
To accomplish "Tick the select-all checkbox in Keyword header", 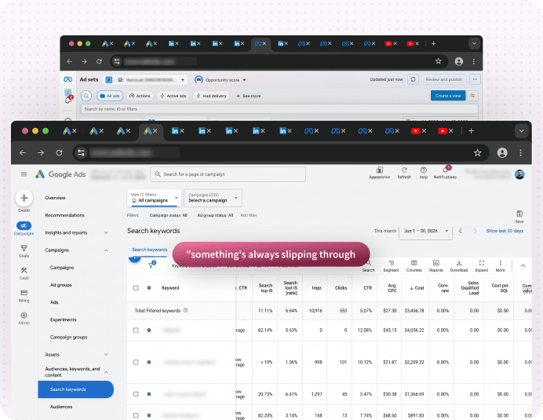I will click(136, 287).
